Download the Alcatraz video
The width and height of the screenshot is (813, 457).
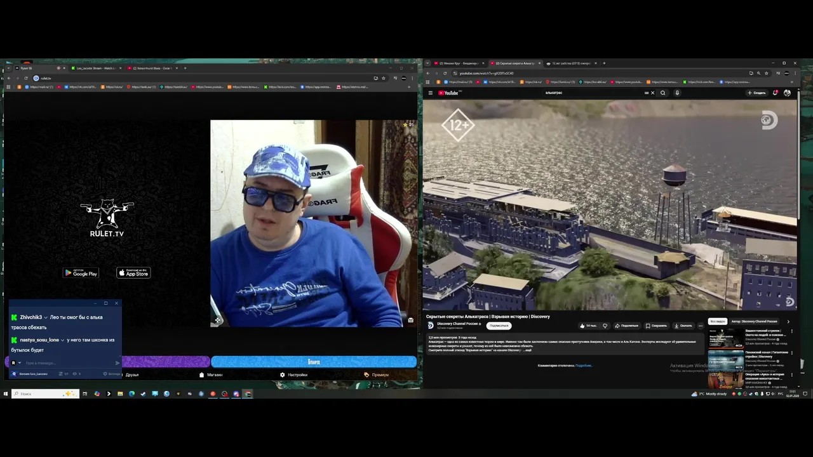coord(683,326)
